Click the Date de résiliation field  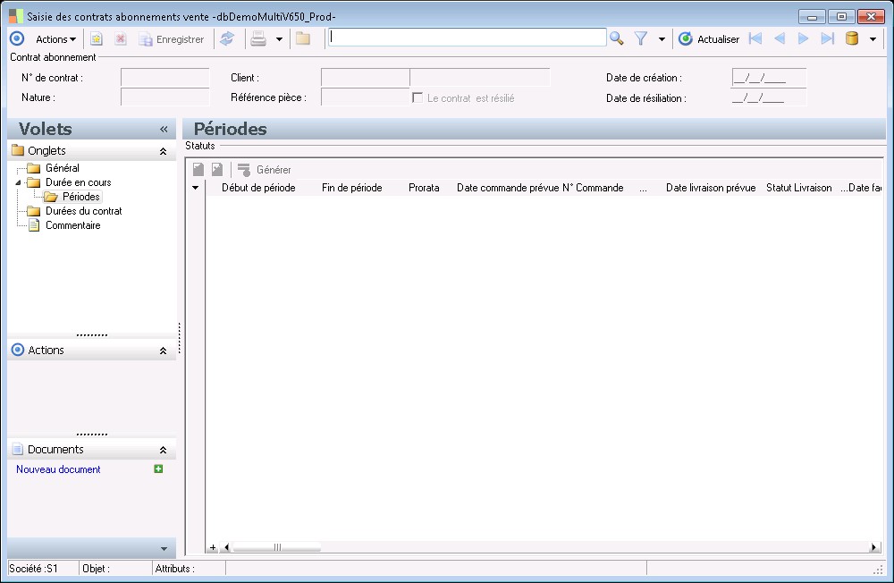click(769, 98)
